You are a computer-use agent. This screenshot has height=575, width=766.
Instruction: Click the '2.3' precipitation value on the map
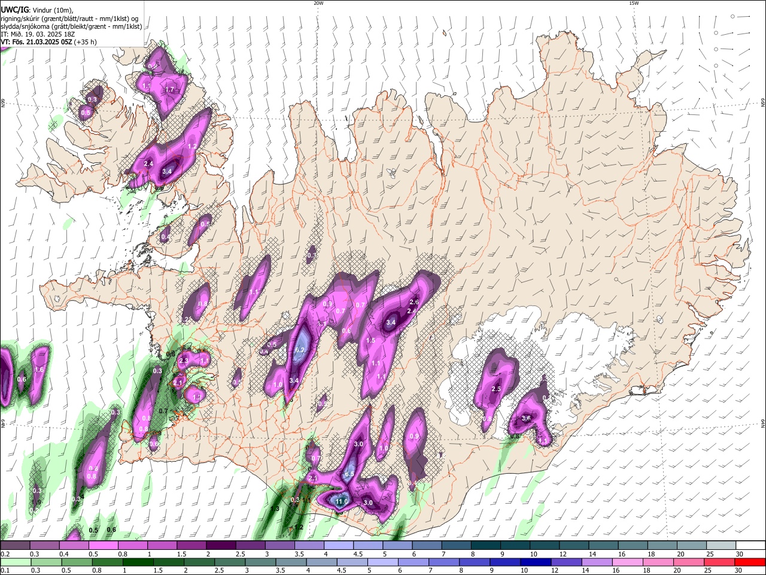(184, 361)
